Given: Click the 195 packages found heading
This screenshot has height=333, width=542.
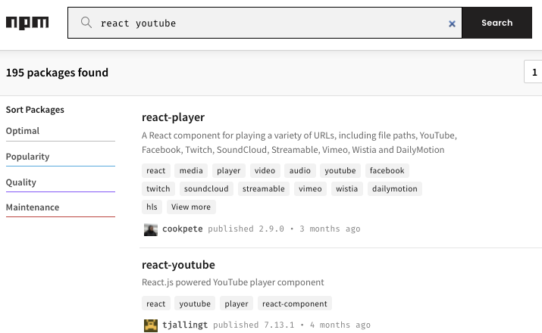Looking at the screenshot, I should tap(57, 73).
